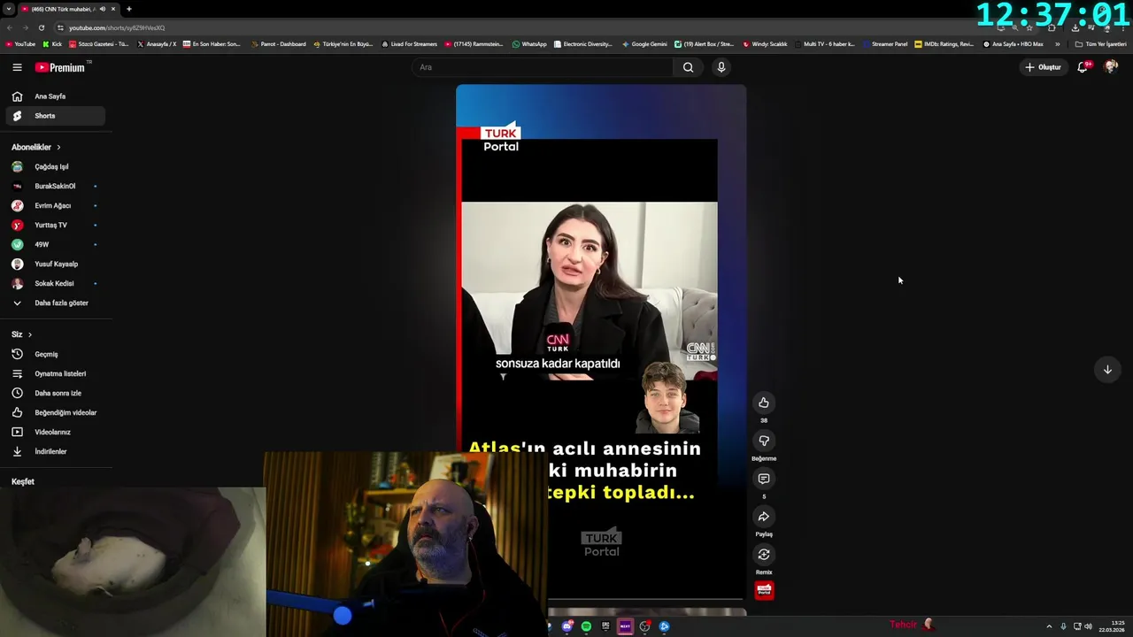Viewport: 1133px width, 637px height.
Task: Open the Anasayfa / X bookmark
Action: click(157, 44)
